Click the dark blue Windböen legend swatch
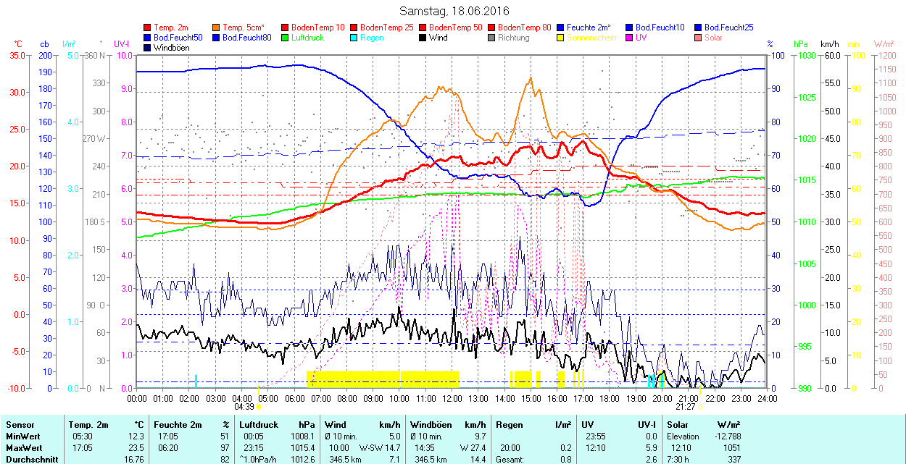This screenshot has height=464, width=906. (148, 48)
